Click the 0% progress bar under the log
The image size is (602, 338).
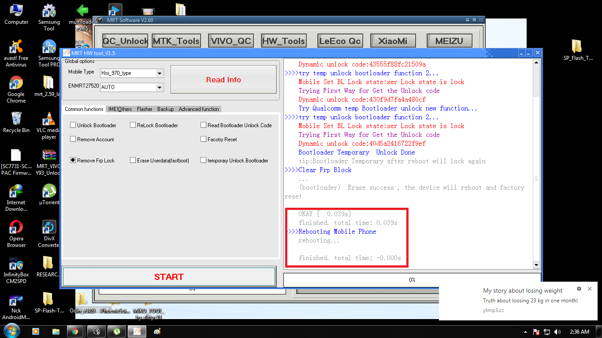pyautogui.click(x=412, y=280)
